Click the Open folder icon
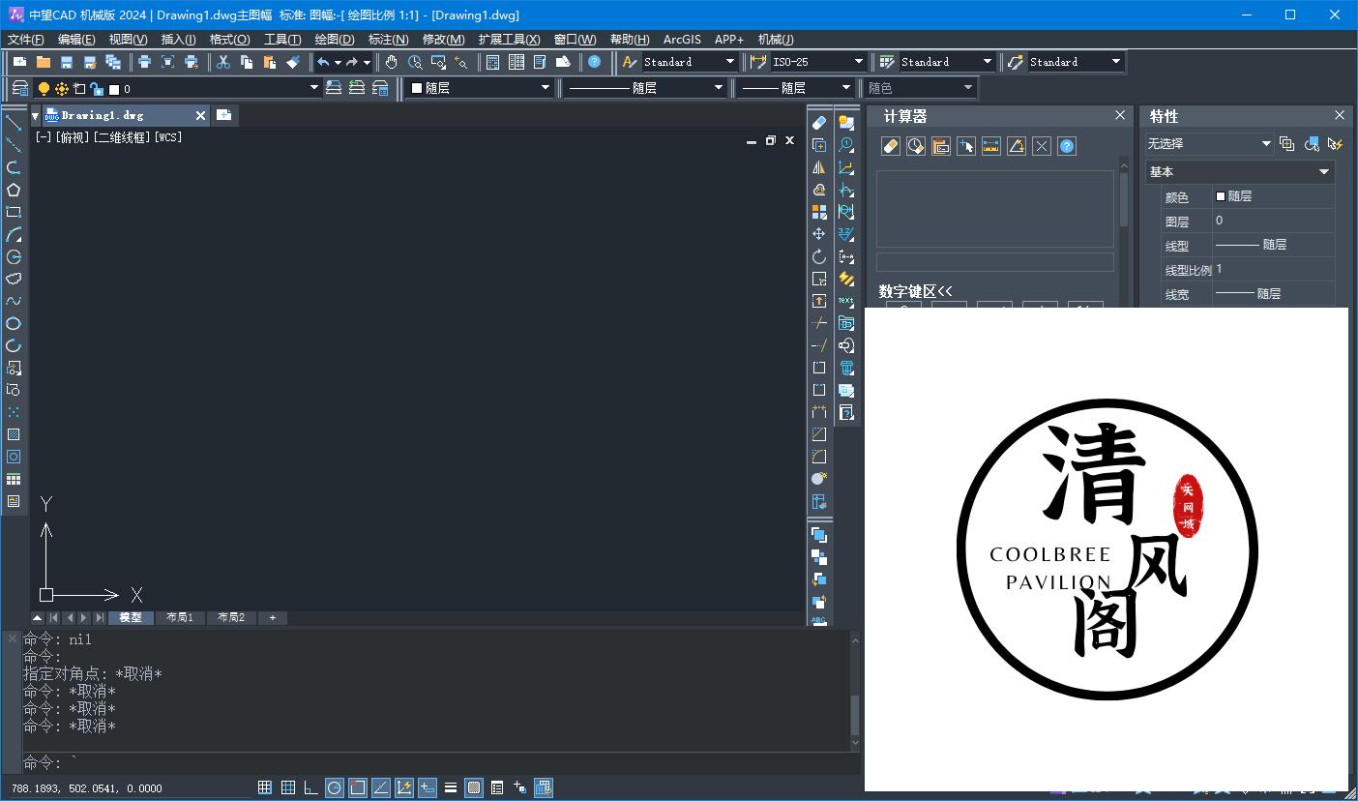The image size is (1358, 801). [x=44, y=62]
